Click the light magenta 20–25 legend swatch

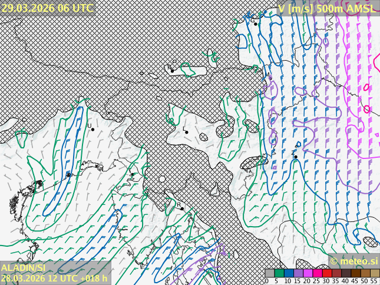[308, 273]
